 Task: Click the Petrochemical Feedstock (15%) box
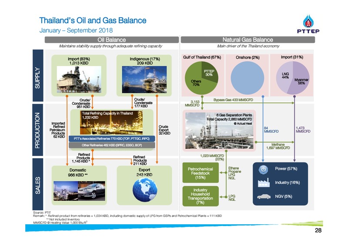click(201, 173)
